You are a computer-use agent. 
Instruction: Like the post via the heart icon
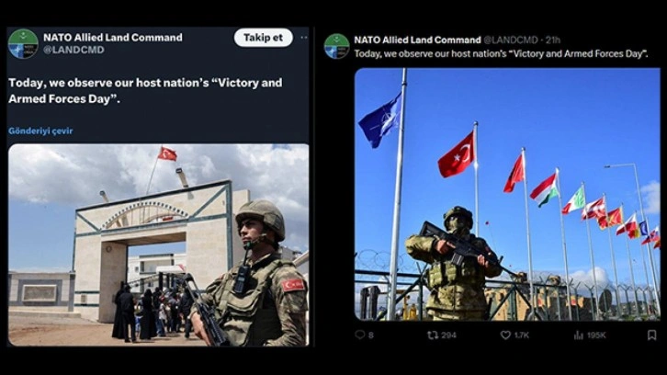505,335
